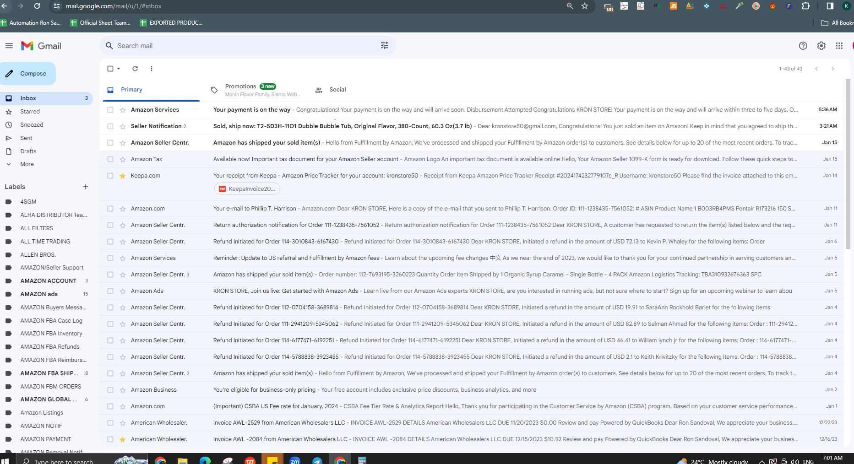
Task: View site information icon in address bar
Action: pos(57,6)
